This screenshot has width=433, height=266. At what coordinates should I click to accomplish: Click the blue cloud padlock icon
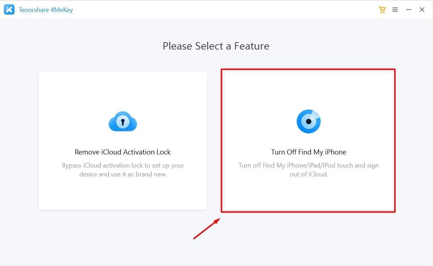(123, 121)
